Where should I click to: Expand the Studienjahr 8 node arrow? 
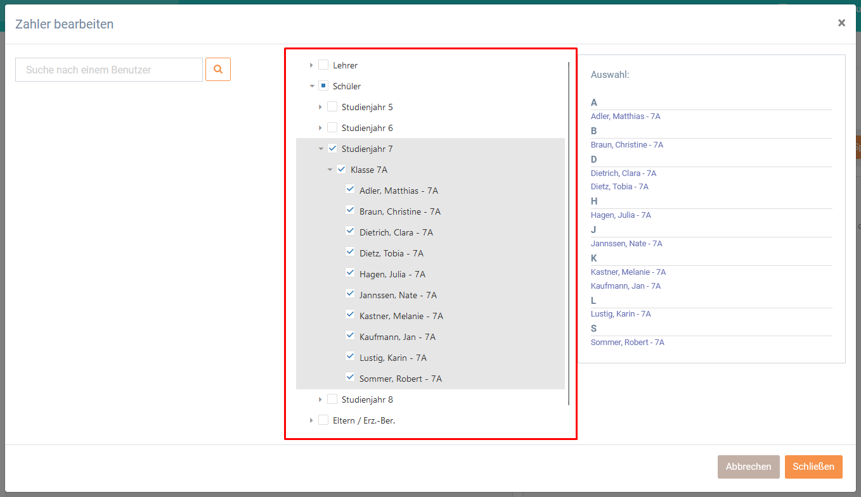coord(320,399)
